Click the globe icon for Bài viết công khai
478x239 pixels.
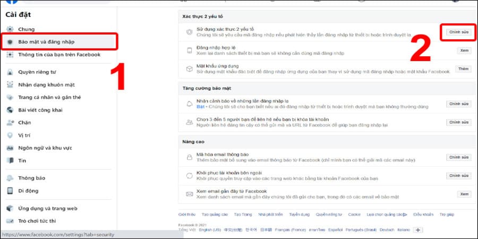10,110
